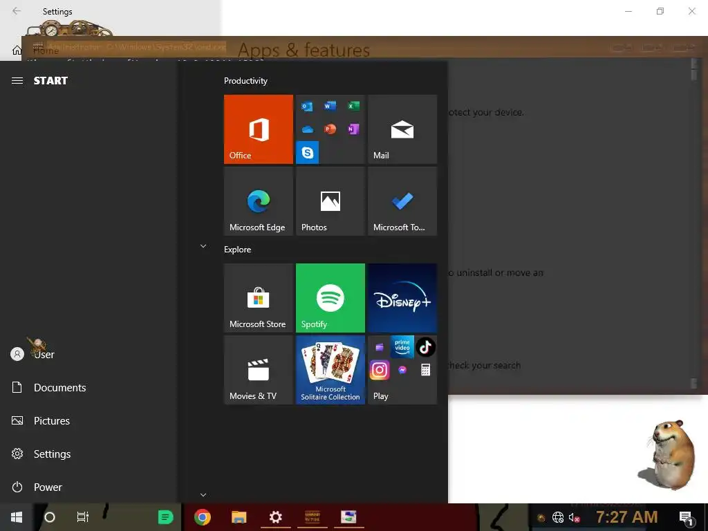Open the Office tile

[x=259, y=129]
